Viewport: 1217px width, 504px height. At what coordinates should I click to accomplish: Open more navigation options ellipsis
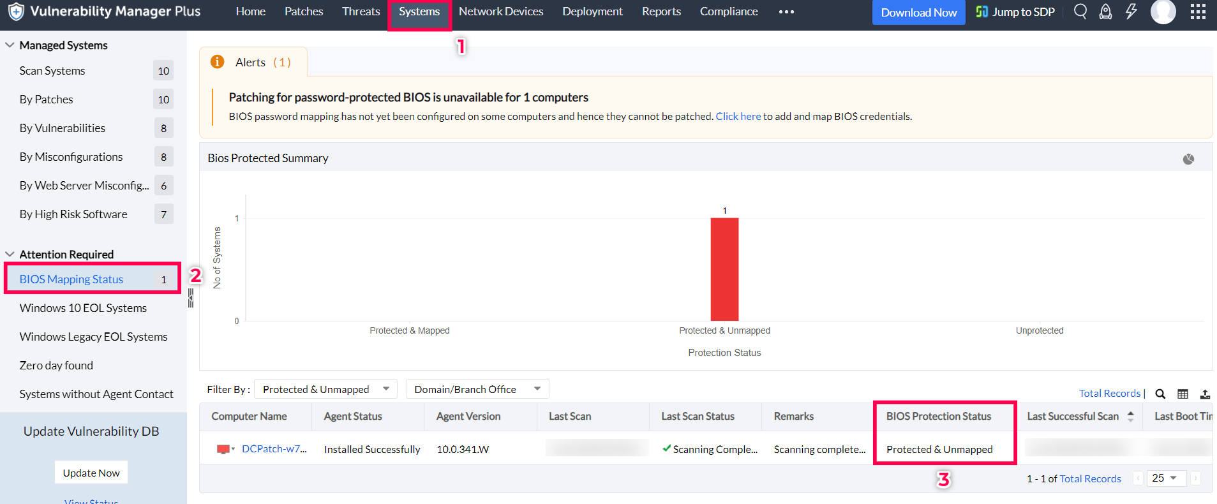[x=786, y=12]
